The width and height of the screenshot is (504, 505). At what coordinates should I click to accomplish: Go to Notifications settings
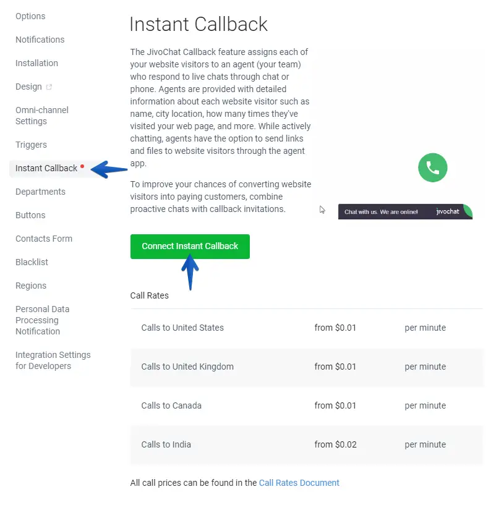40,40
